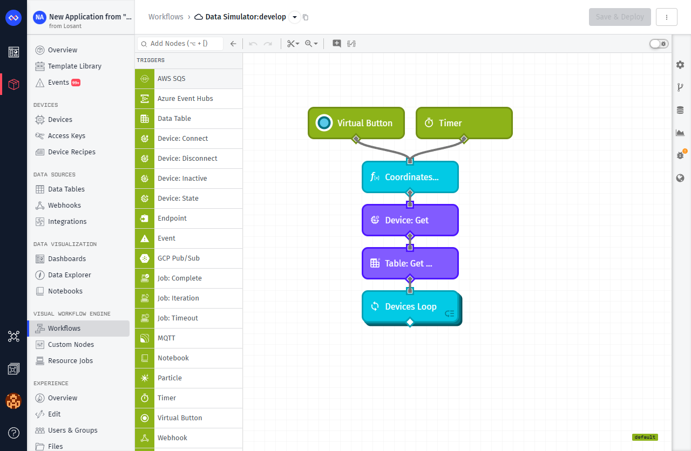Viewport: 691px width, 451px height.
Task: Open Custom Nodes in the sidebar
Action: pyautogui.click(x=78, y=345)
